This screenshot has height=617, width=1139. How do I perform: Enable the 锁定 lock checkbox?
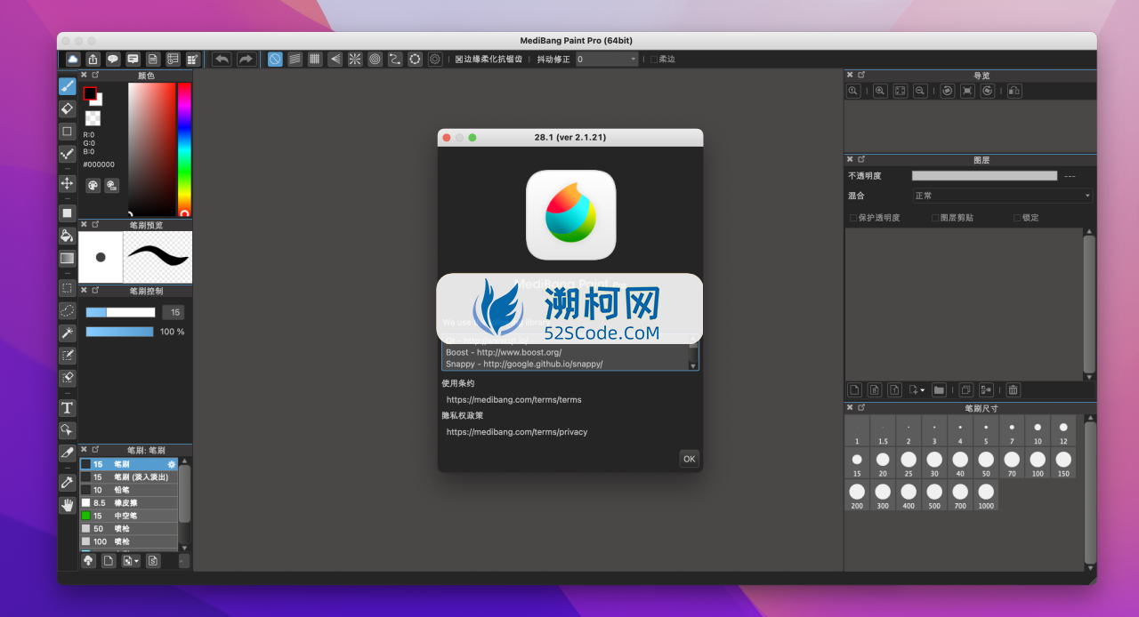pos(1026,218)
